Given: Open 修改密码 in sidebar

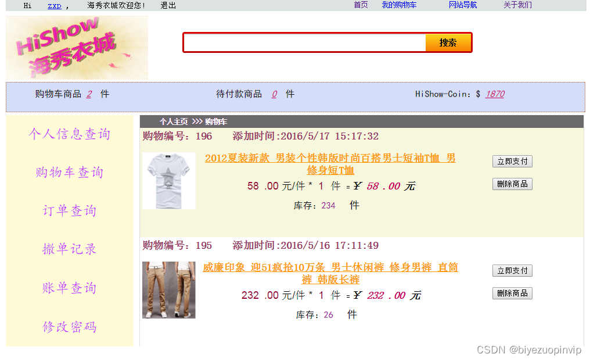Looking at the screenshot, I should [70, 327].
